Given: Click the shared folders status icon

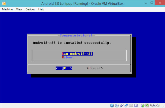Looking at the screenshot, I should (x=131, y=105).
